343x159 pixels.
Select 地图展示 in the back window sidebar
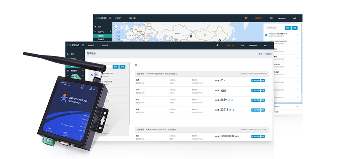(x=102, y=36)
